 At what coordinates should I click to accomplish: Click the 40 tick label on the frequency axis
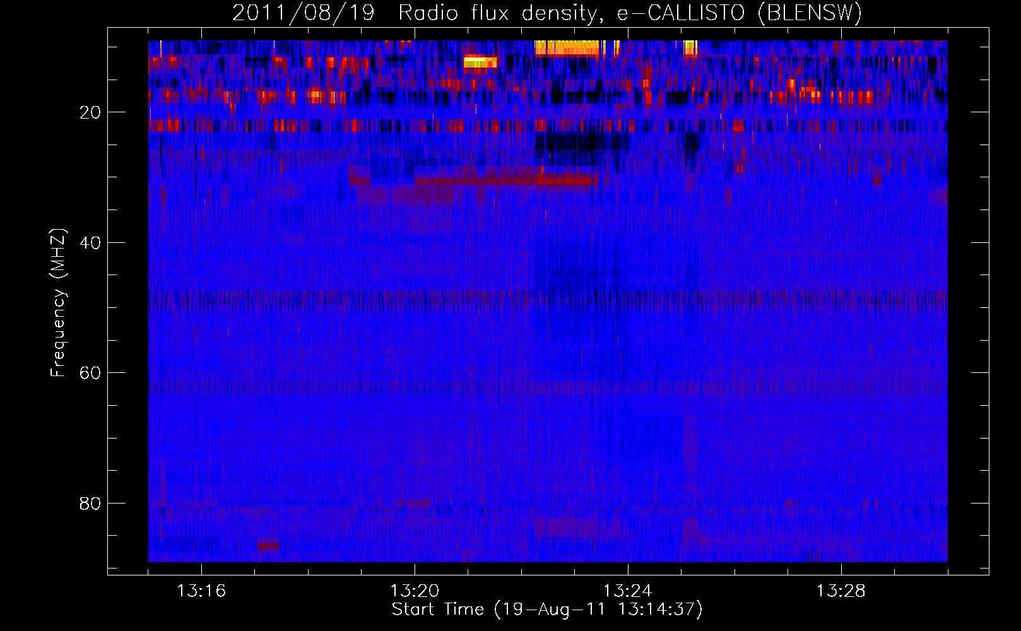(90, 243)
